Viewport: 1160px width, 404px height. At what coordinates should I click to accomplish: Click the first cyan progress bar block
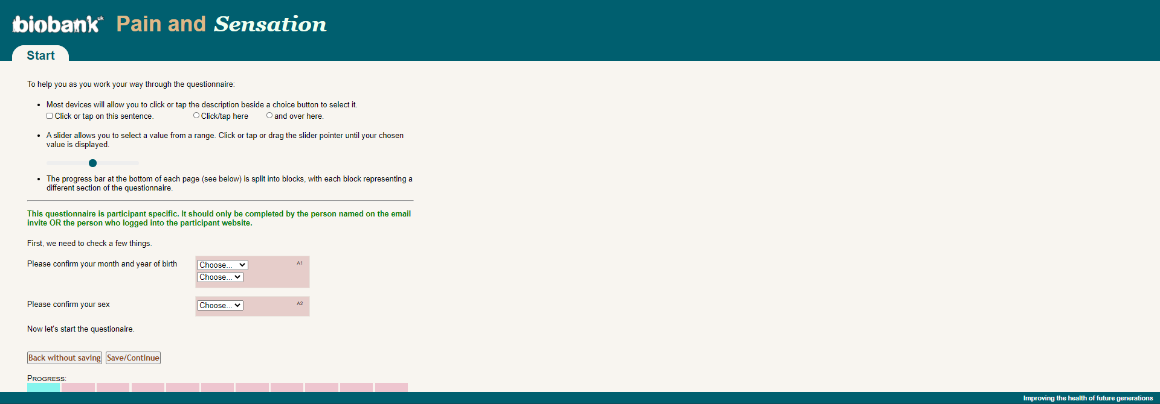[x=43, y=387]
